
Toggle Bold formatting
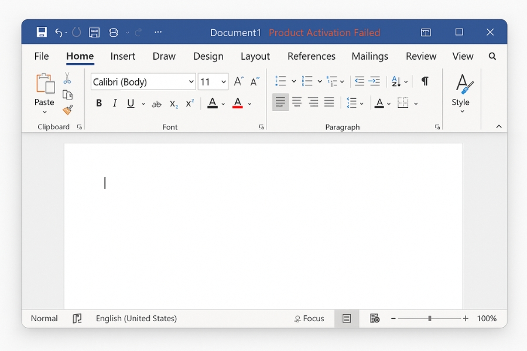pyautogui.click(x=99, y=103)
